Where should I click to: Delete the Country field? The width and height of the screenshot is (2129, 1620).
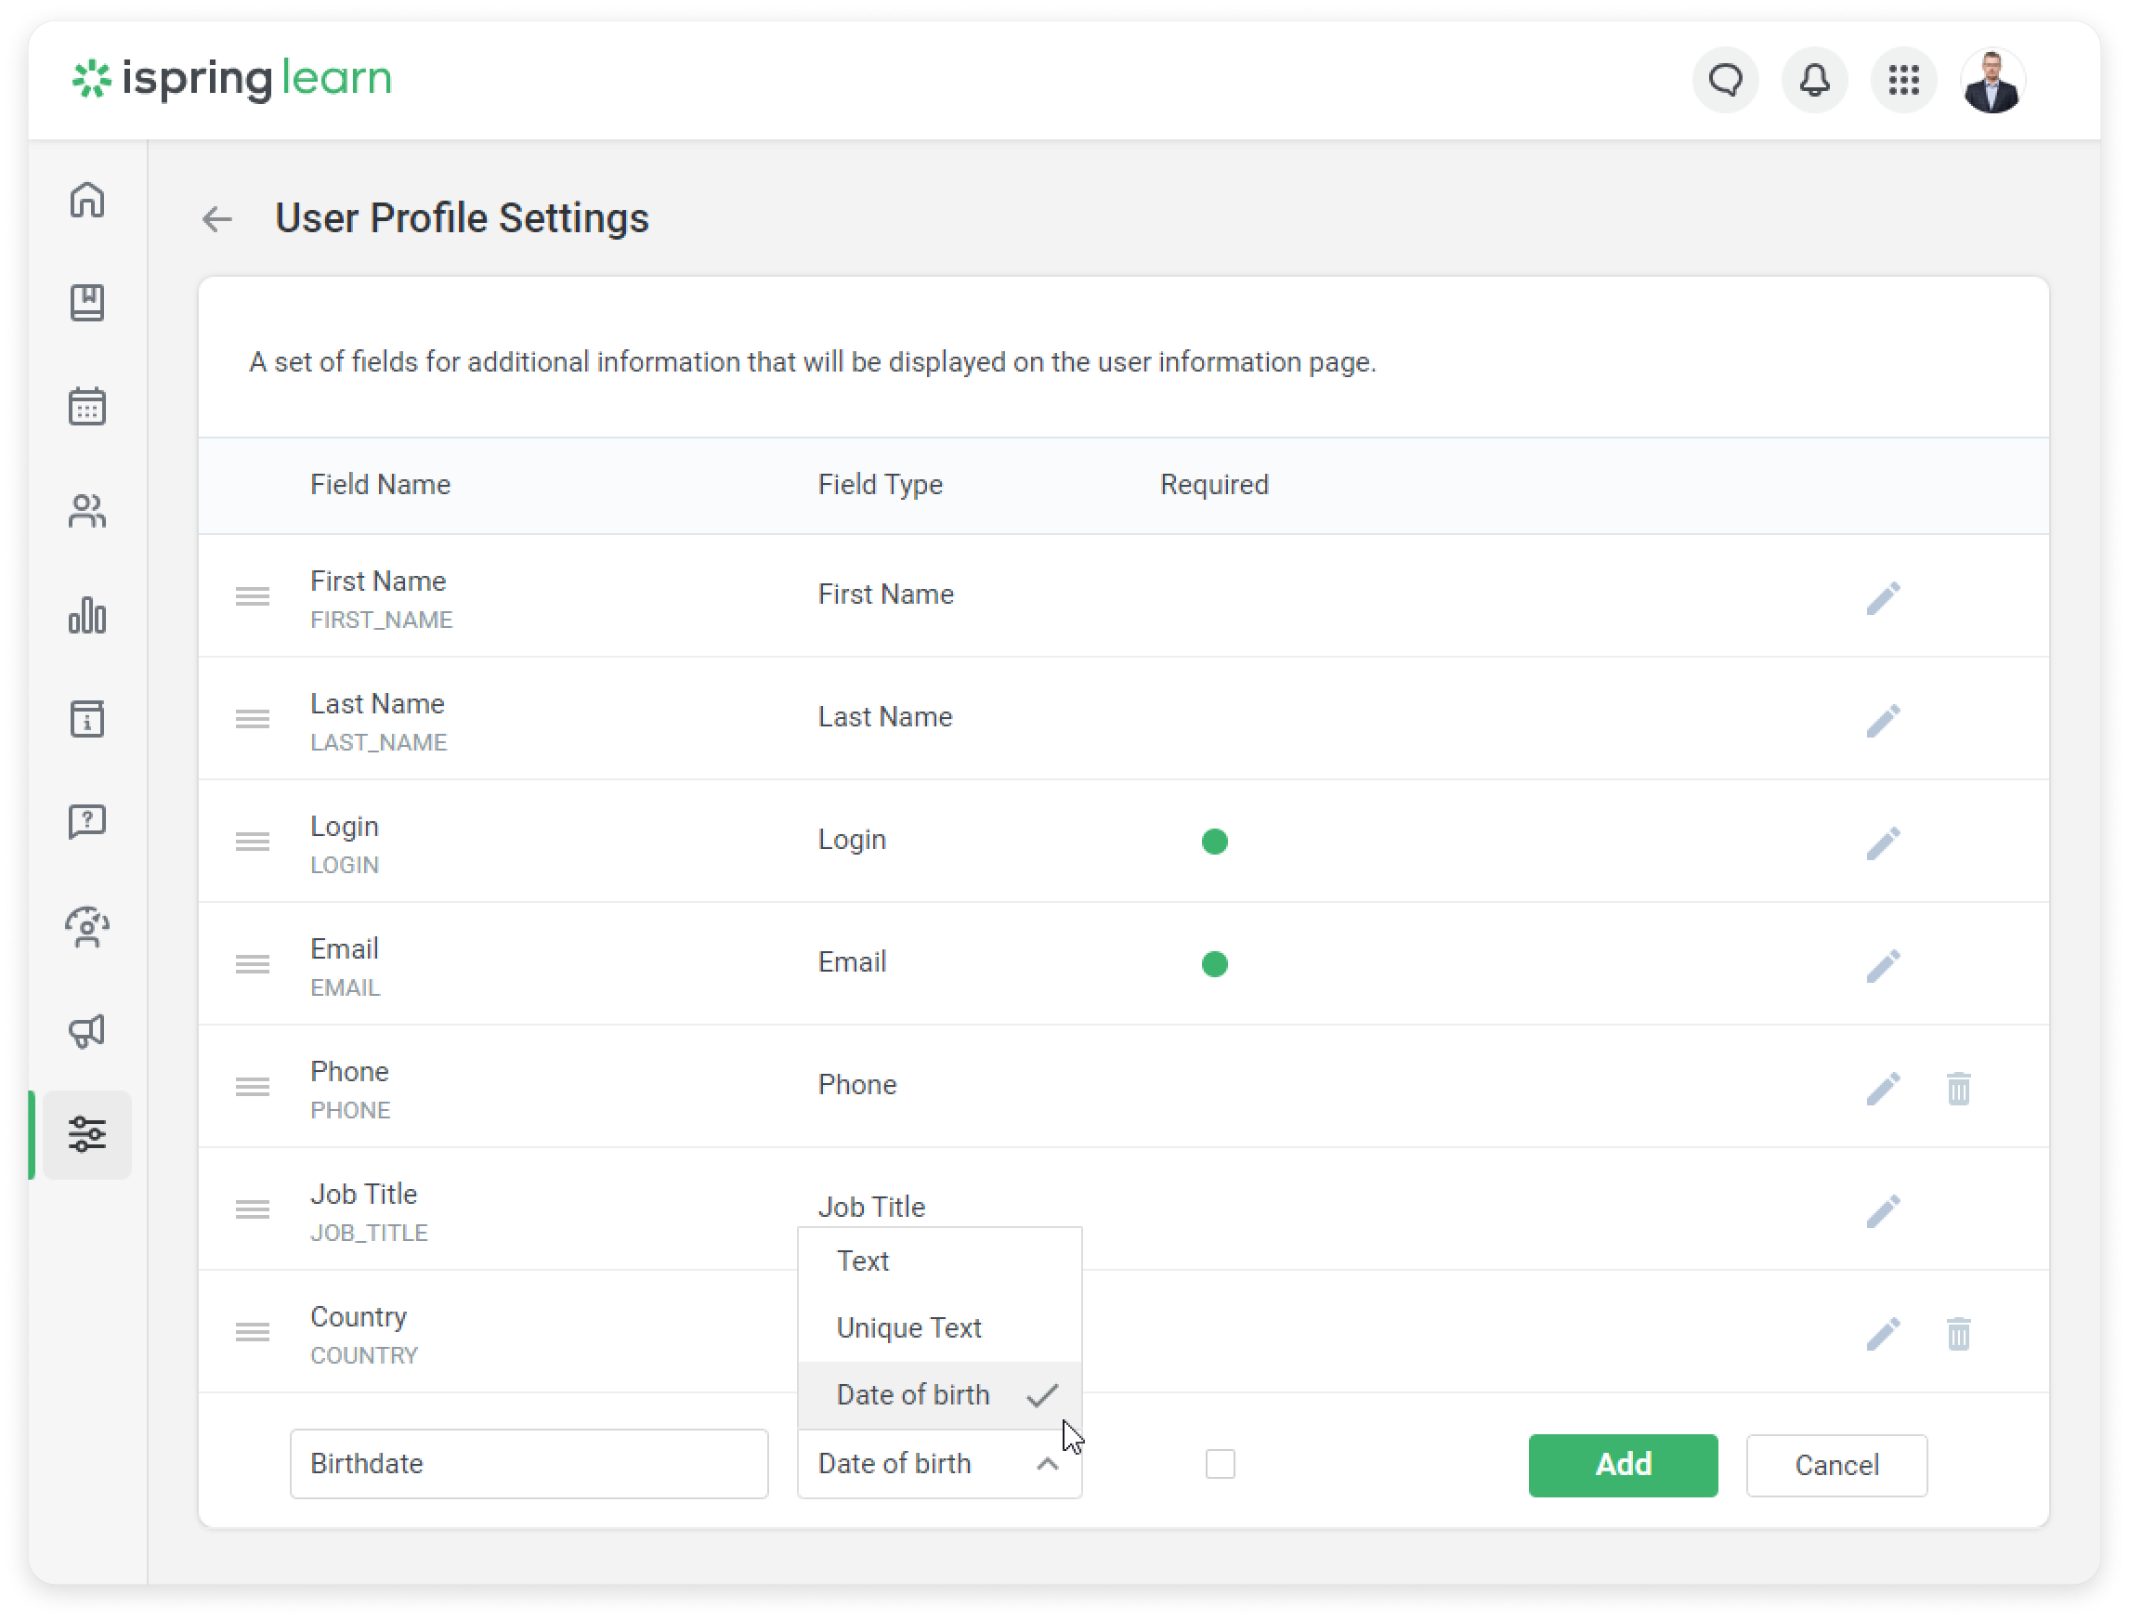[x=1957, y=1334]
